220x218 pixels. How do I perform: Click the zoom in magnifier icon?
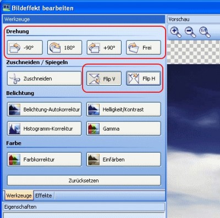tap(175, 32)
